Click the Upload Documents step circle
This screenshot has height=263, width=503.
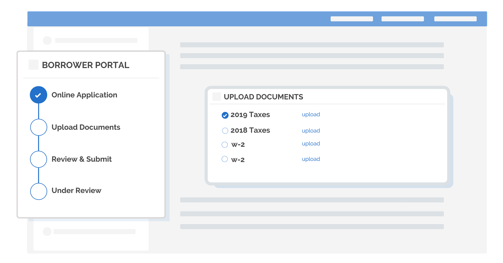(x=38, y=127)
